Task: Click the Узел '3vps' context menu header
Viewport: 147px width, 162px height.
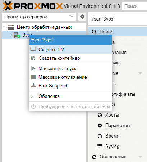Action: [70, 40]
